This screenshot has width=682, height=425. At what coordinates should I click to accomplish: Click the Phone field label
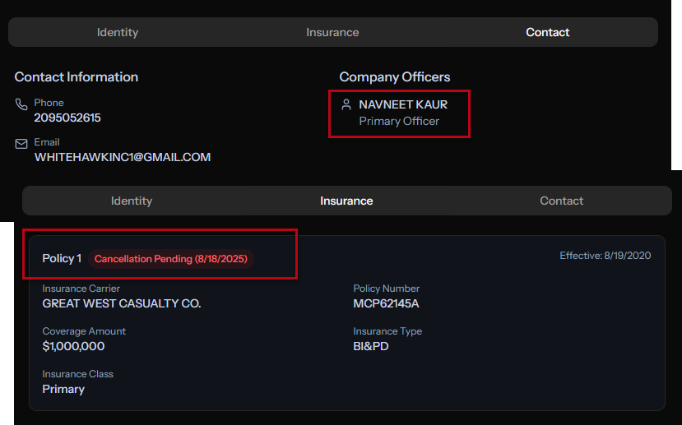pyautogui.click(x=49, y=103)
